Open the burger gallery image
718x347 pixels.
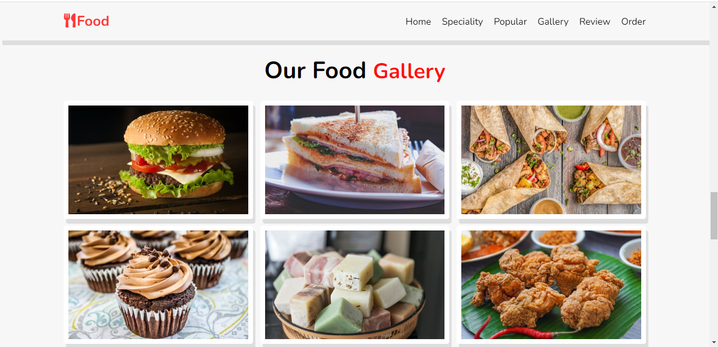point(158,160)
